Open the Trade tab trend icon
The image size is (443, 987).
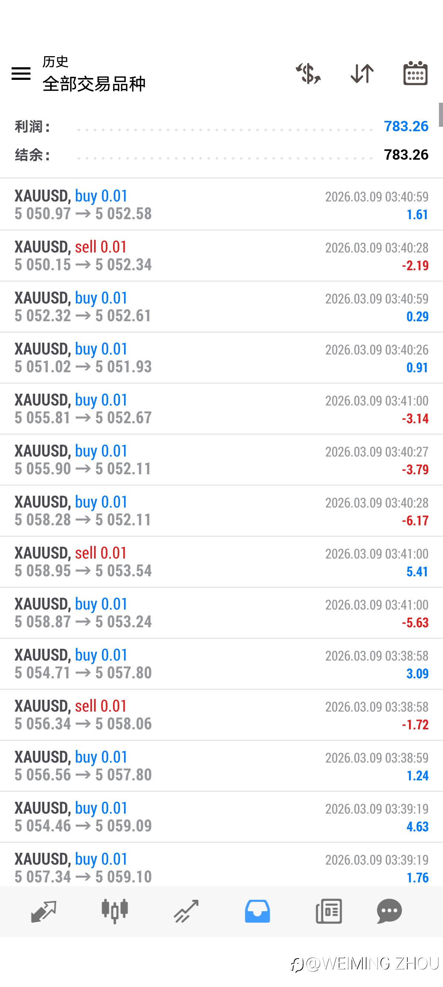pyautogui.click(x=186, y=911)
